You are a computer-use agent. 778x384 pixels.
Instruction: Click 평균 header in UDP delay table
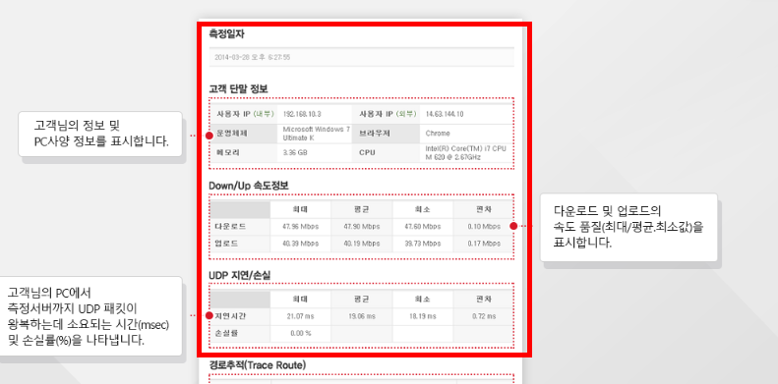click(x=361, y=300)
